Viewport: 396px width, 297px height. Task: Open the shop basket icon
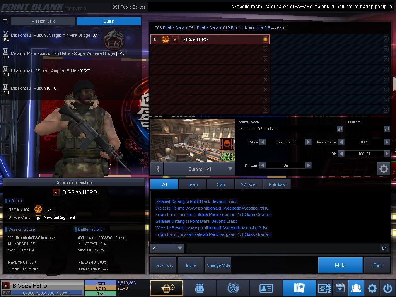[166, 288]
